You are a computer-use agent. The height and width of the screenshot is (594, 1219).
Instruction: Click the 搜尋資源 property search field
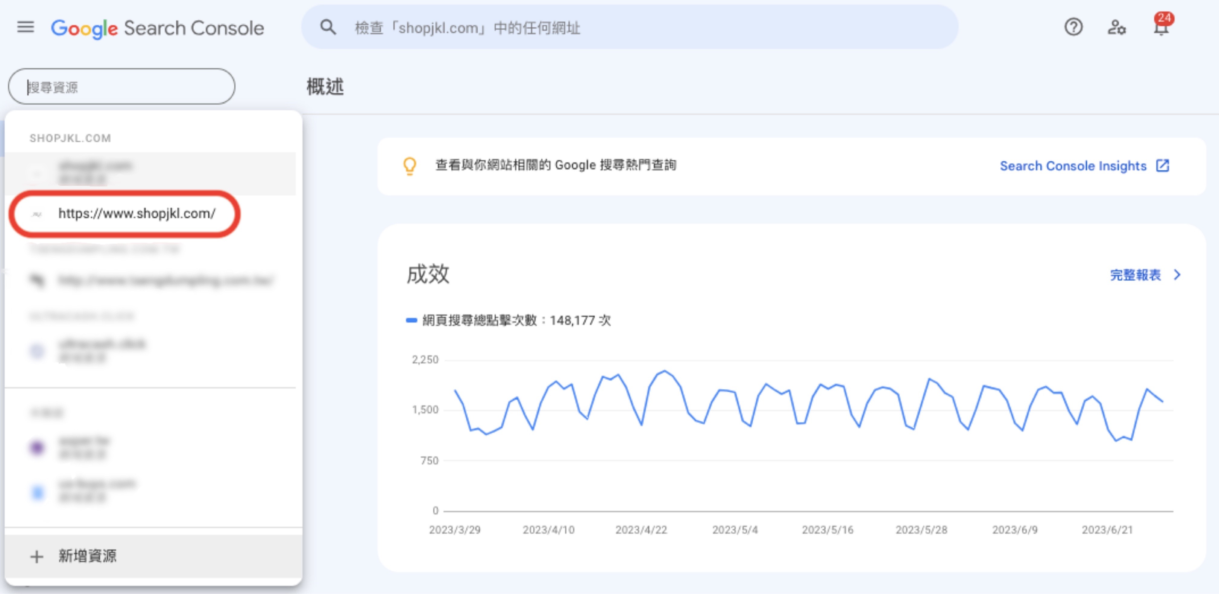(122, 87)
